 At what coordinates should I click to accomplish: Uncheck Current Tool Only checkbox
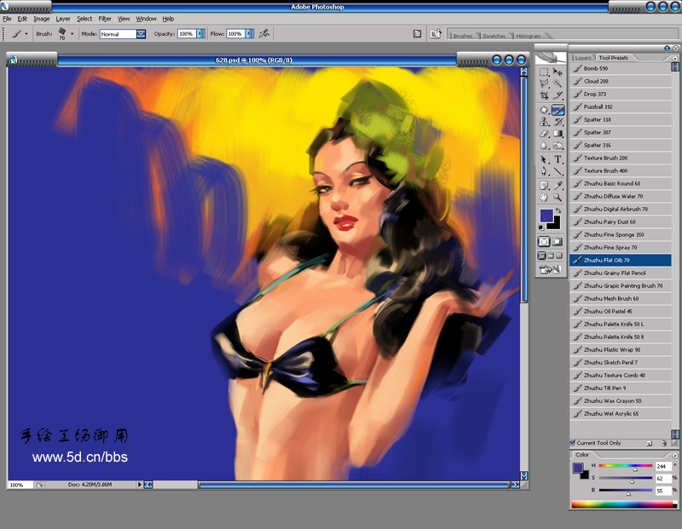[573, 443]
